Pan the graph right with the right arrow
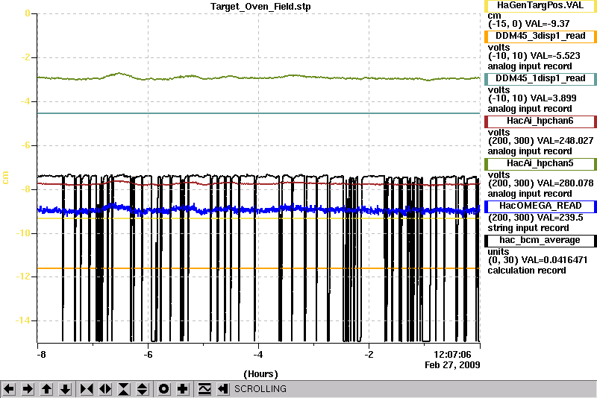 coord(28,389)
